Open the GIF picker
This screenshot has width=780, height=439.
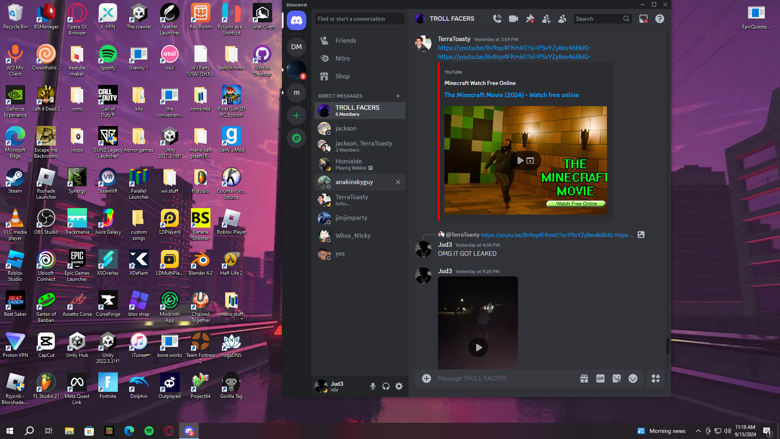tap(600, 378)
